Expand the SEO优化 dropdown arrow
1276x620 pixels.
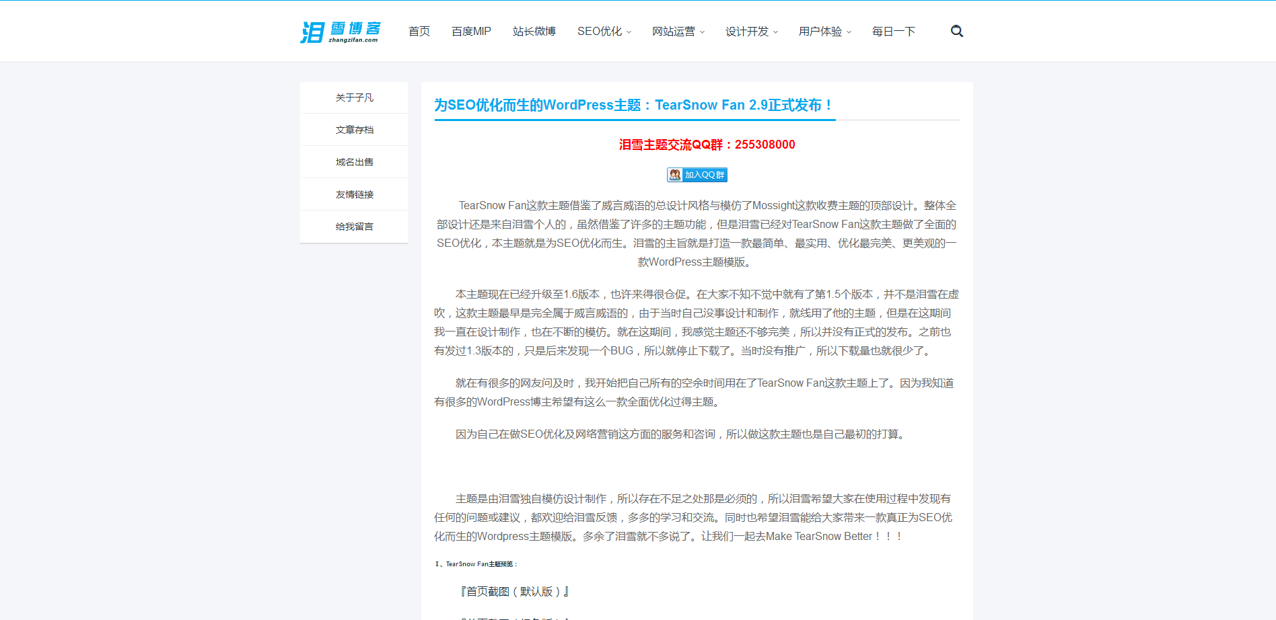[629, 32]
